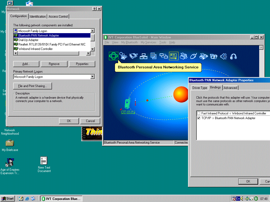The height and width of the screenshot is (202, 270).
Task: Click the component list scroll down arrow
Action: pyautogui.click(x=93, y=49)
